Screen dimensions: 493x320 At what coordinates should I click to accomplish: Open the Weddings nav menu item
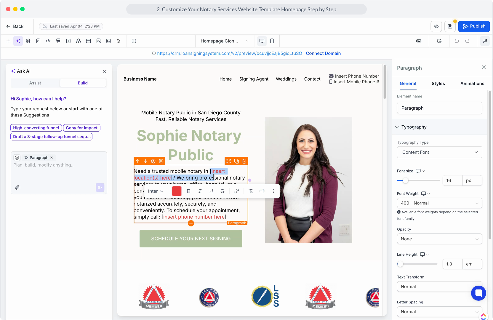tap(286, 79)
